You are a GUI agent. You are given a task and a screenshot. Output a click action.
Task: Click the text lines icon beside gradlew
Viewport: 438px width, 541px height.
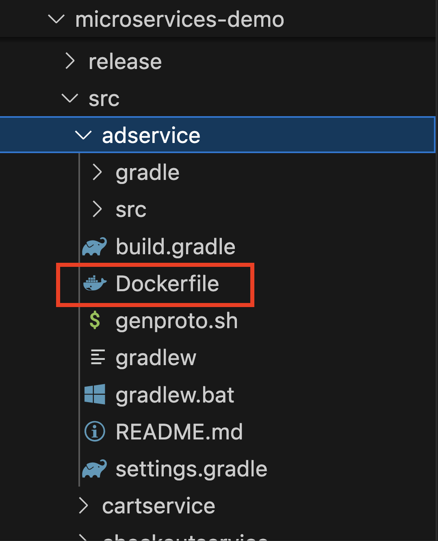[x=98, y=357]
